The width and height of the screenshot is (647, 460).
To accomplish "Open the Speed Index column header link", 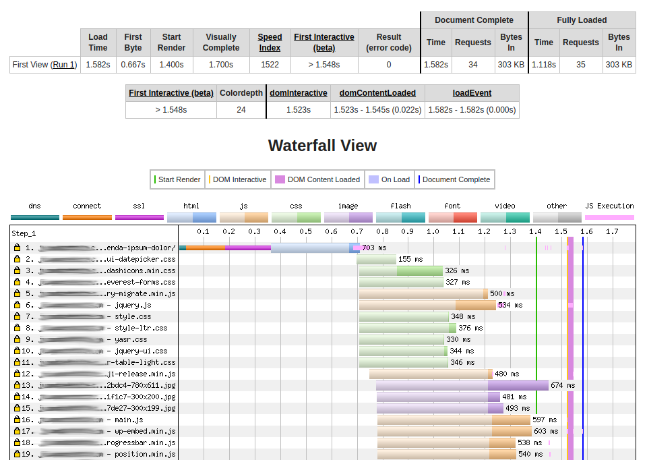I will (x=270, y=42).
